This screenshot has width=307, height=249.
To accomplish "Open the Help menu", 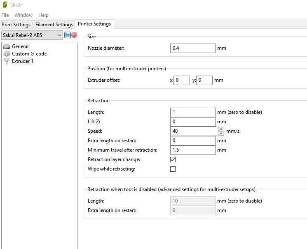I will coord(43,15).
